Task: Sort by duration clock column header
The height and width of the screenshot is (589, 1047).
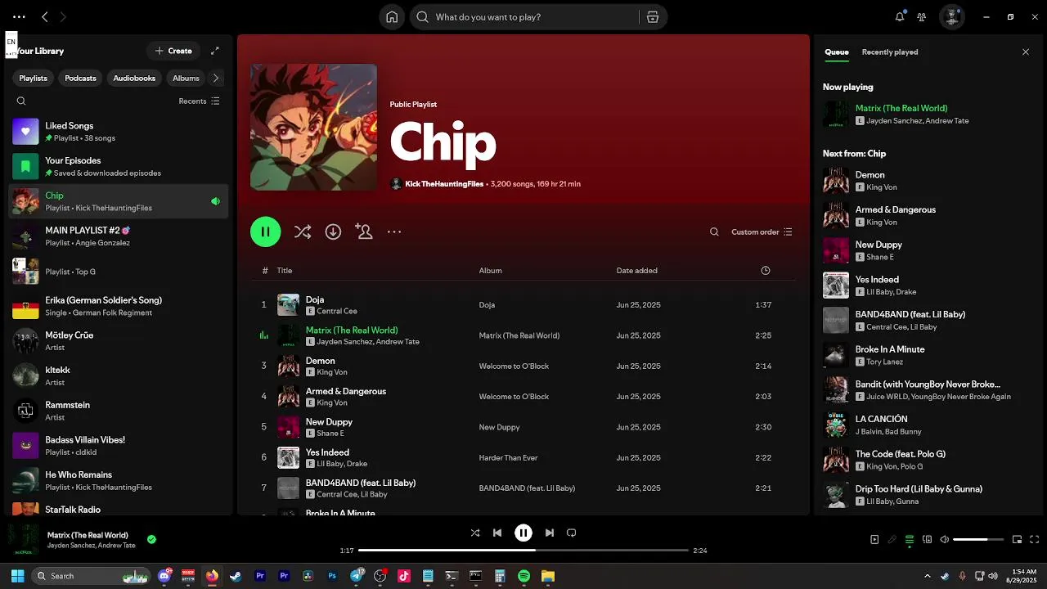Action: [766, 271]
